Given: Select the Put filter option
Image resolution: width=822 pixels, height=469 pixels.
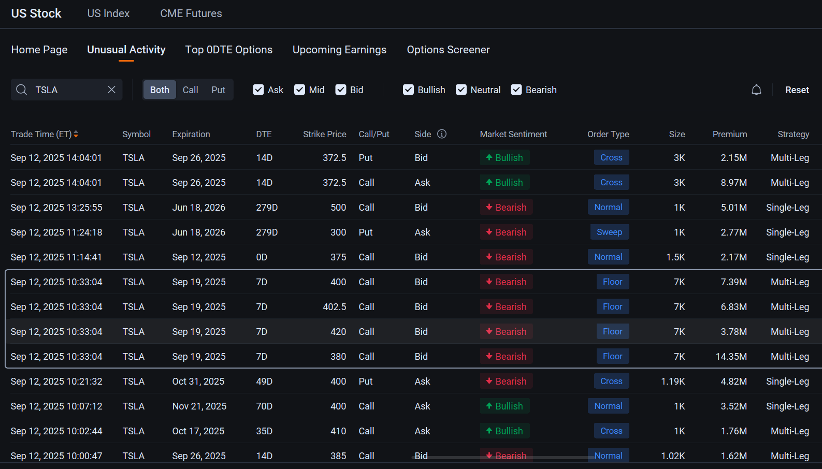Looking at the screenshot, I should (218, 90).
